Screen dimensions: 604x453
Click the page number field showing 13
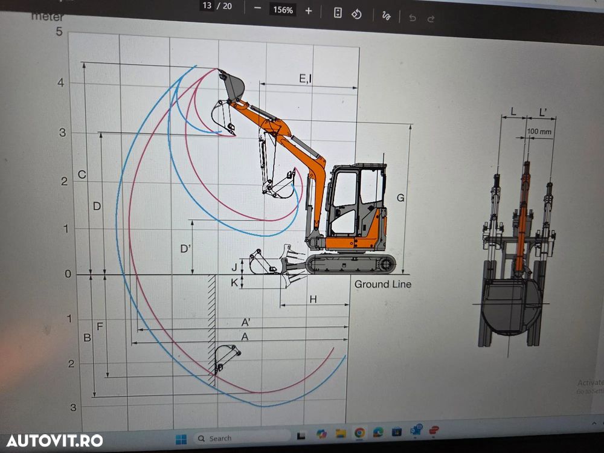click(x=207, y=5)
